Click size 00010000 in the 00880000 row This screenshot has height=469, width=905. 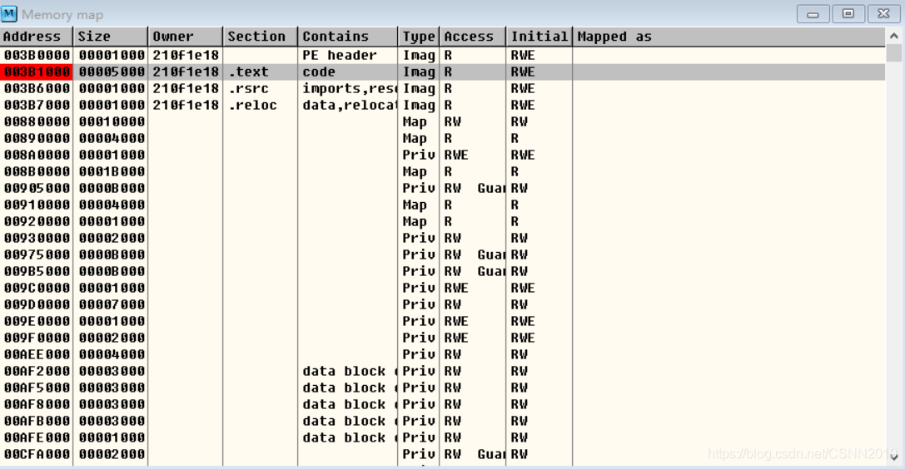tap(112, 122)
